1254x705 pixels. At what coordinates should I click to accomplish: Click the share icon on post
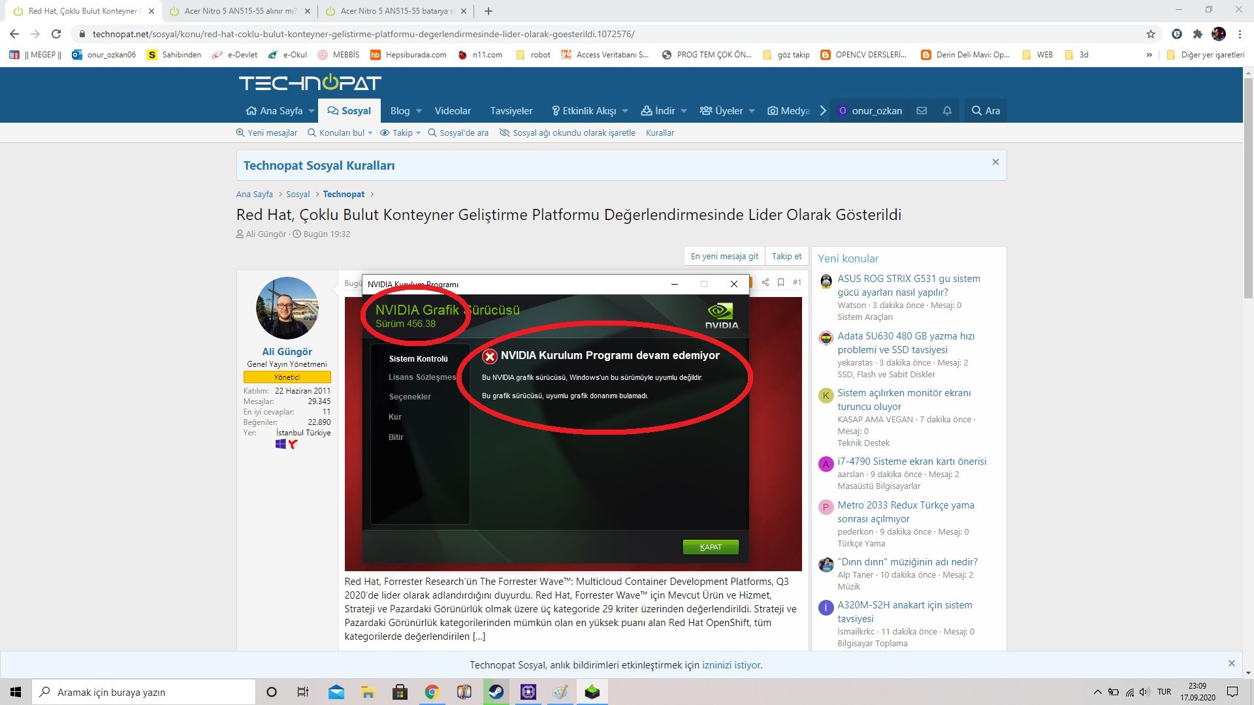click(765, 283)
